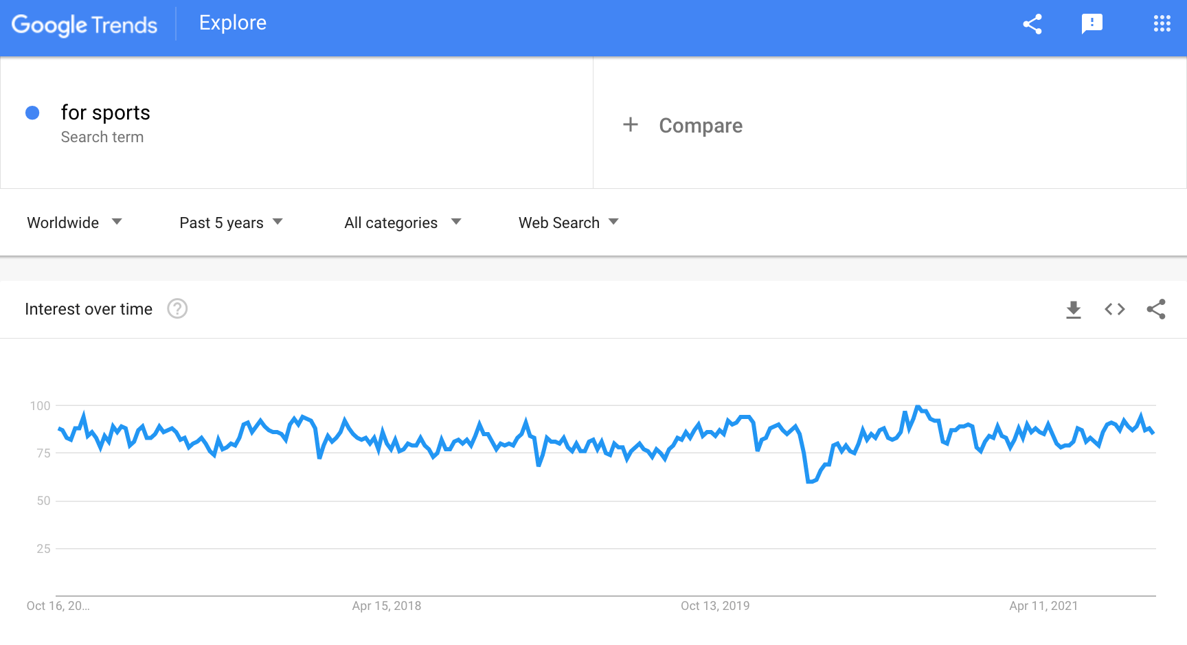Open the Google apps grid
The height and width of the screenshot is (645, 1187).
(x=1162, y=24)
